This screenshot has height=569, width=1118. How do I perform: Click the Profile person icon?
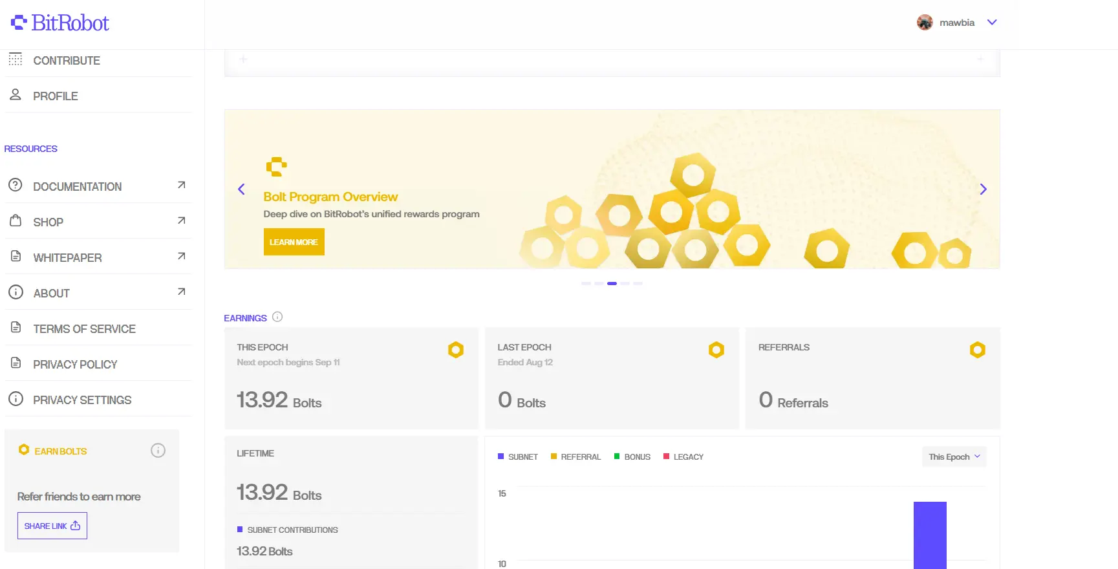coord(16,94)
